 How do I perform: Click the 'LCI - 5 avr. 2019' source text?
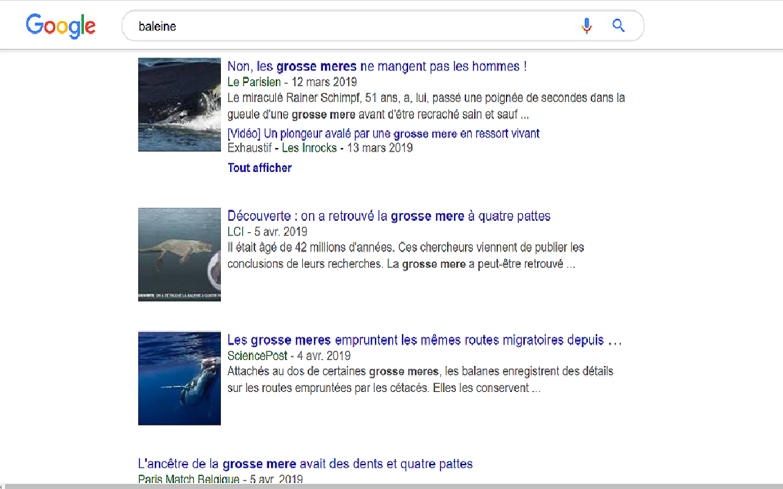pyautogui.click(x=267, y=232)
